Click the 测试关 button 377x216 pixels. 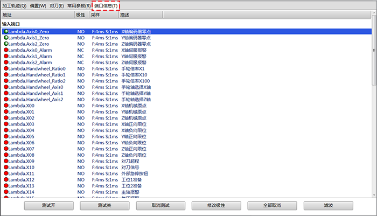pos(104,205)
